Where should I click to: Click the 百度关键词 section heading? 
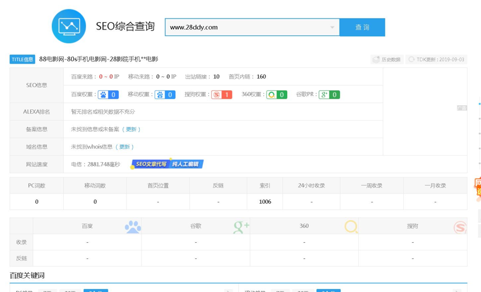pyautogui.click(x=27, y=275)
